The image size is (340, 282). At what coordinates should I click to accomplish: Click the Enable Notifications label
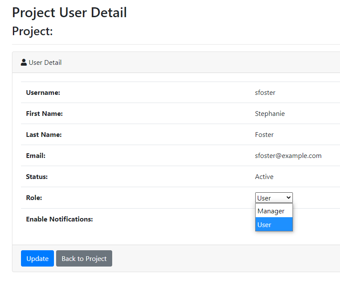click(60, 219)
